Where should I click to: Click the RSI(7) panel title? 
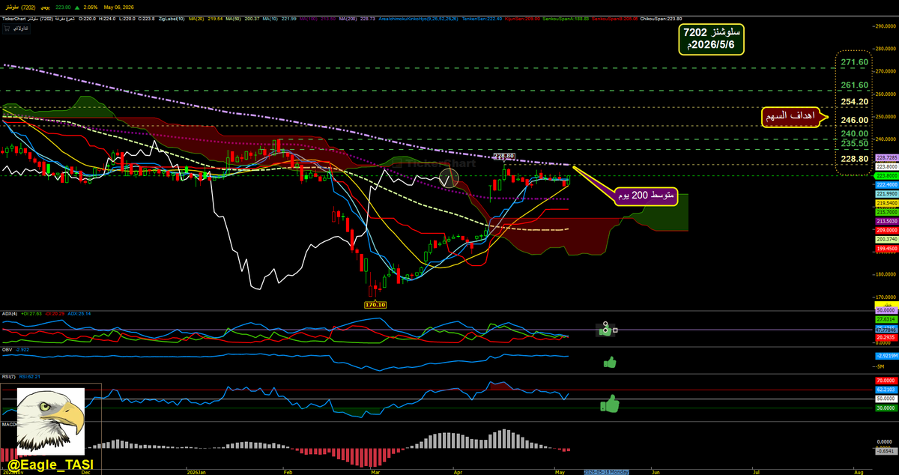pos(8,377)
